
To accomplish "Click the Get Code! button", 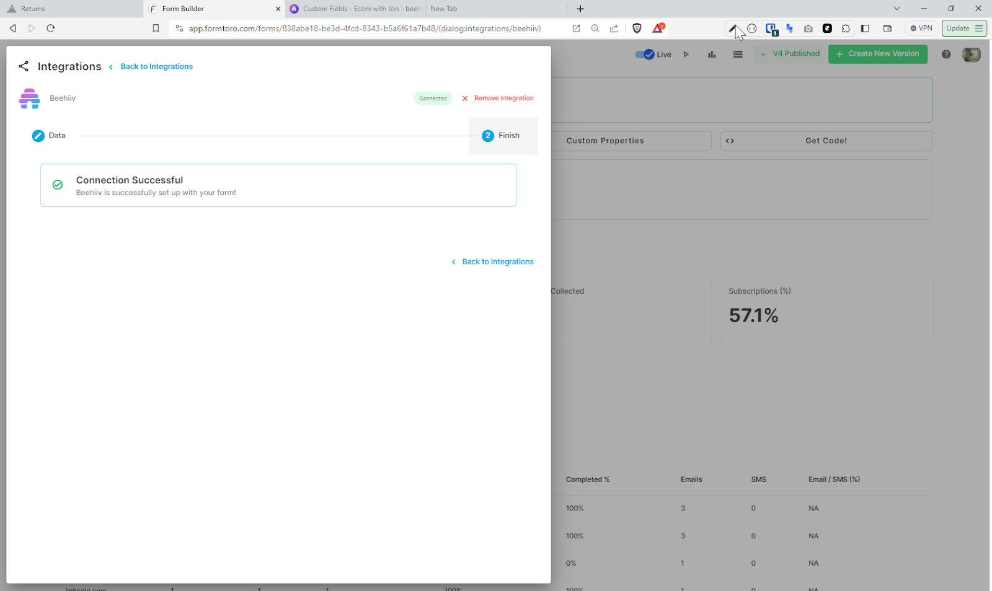I will 826,141.
